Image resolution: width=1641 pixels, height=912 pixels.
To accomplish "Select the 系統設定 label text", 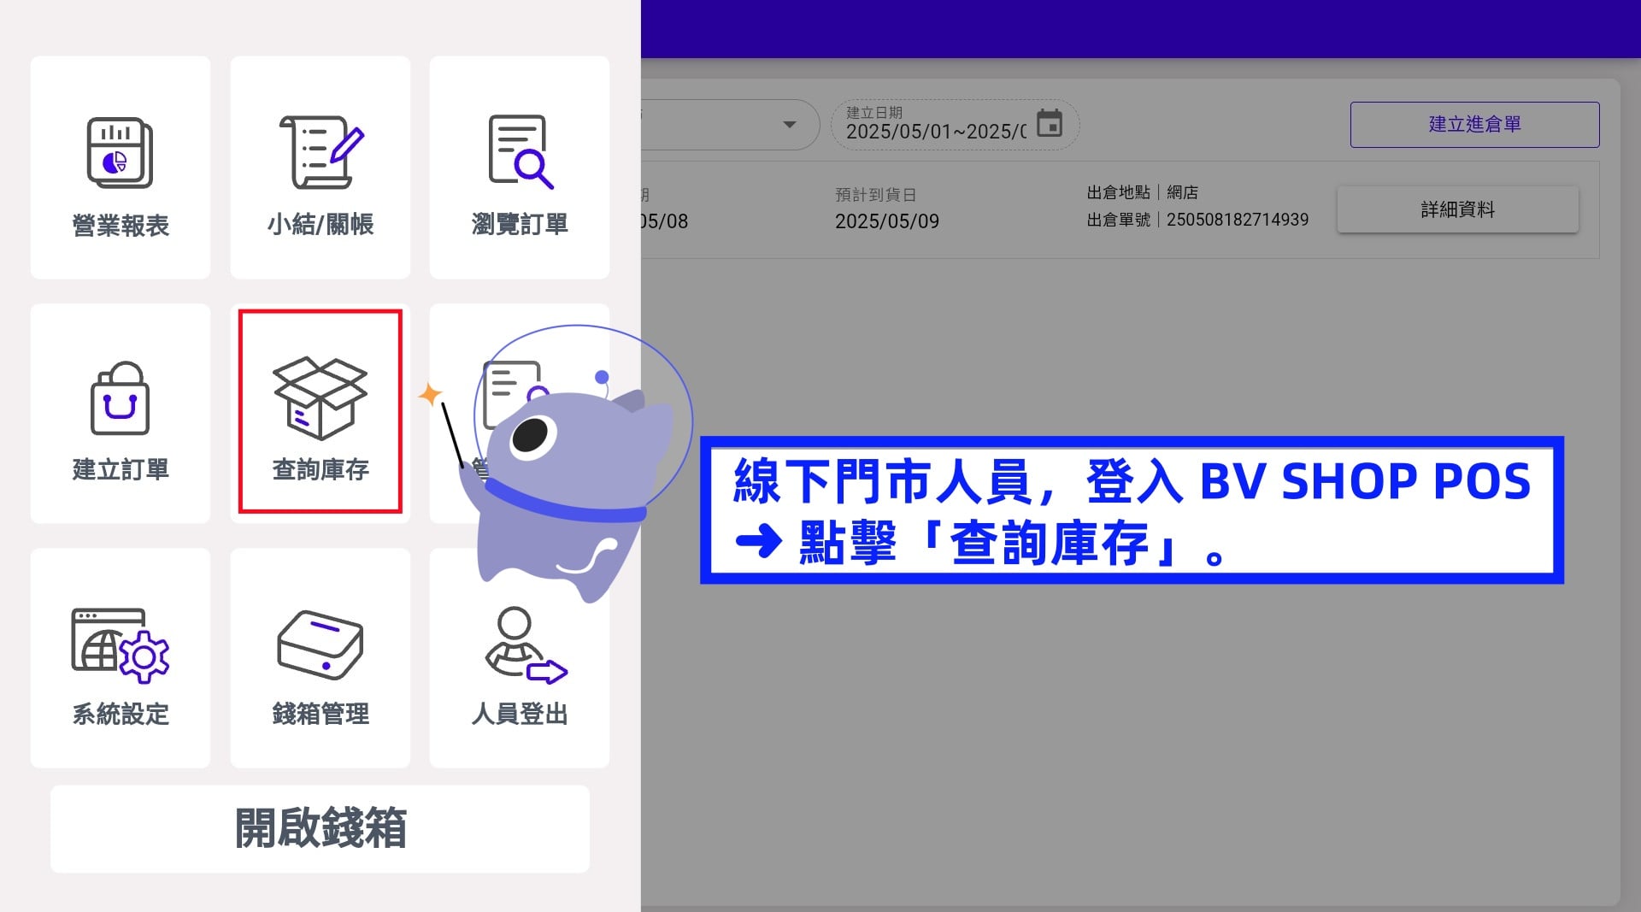I will (x=121, y=715).
